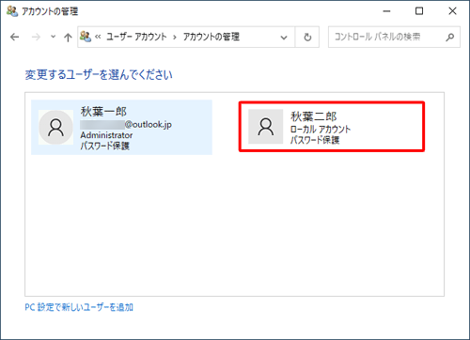
Task: Click the 秋葉一郎 profile avatar
Action: pos(55,128)
